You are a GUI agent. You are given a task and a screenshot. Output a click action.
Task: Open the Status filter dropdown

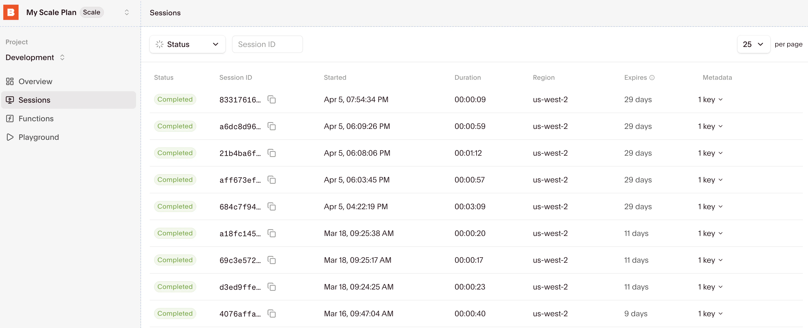[x=187, y=44]
